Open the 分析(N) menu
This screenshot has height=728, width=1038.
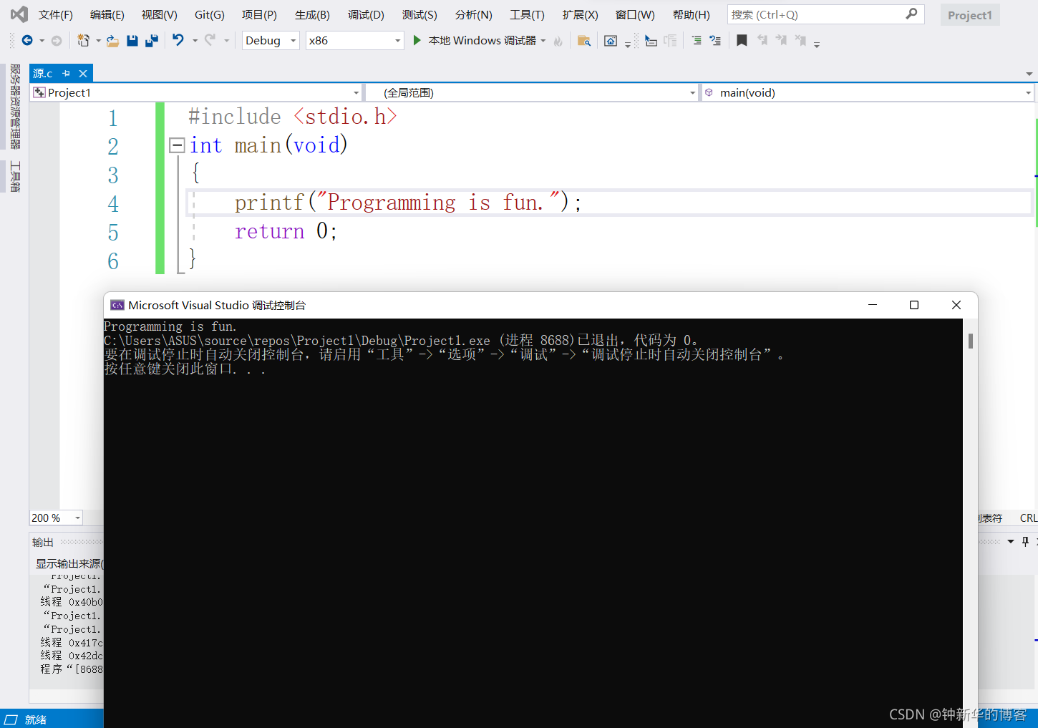pos(473,14)
